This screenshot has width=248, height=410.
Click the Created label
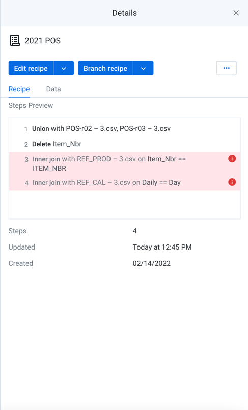21,263
